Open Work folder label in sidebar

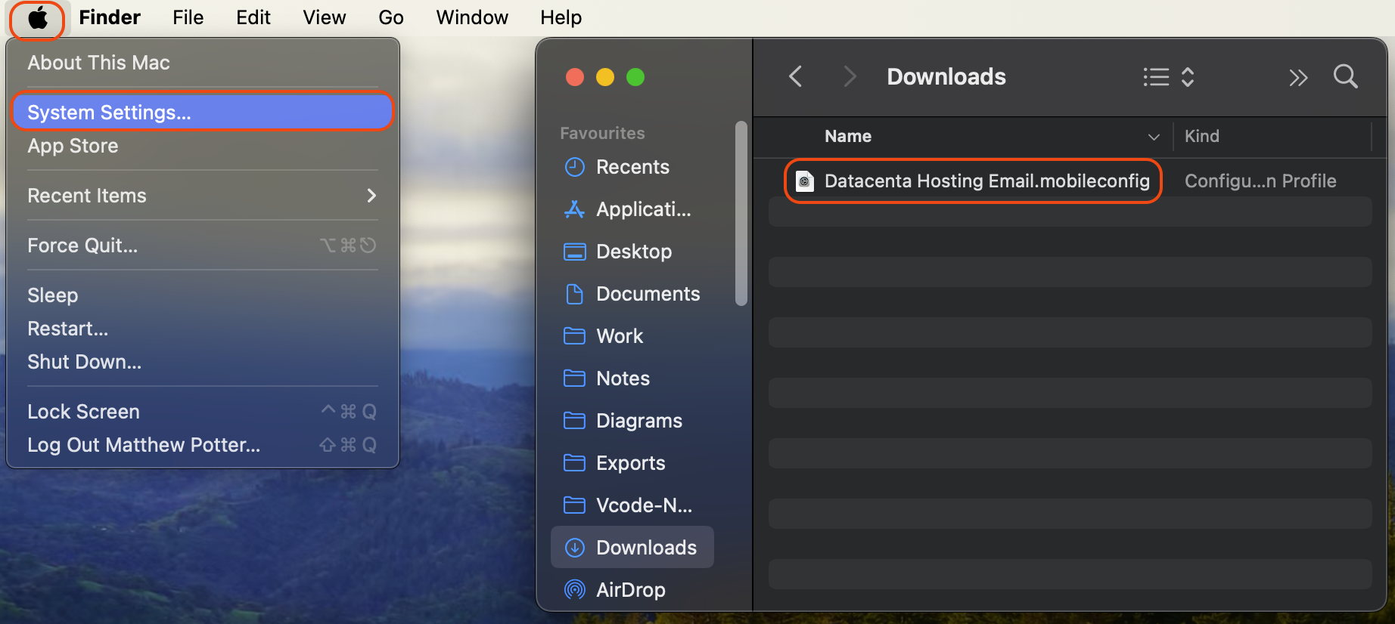click(620, 336)
